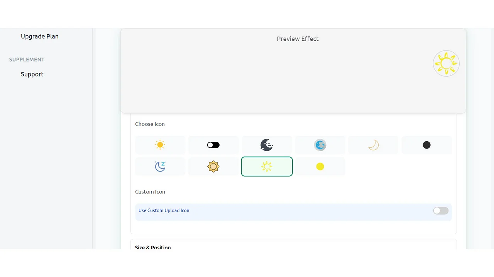
Task: Click the sun icon in the preview
Action: [446, 63]
